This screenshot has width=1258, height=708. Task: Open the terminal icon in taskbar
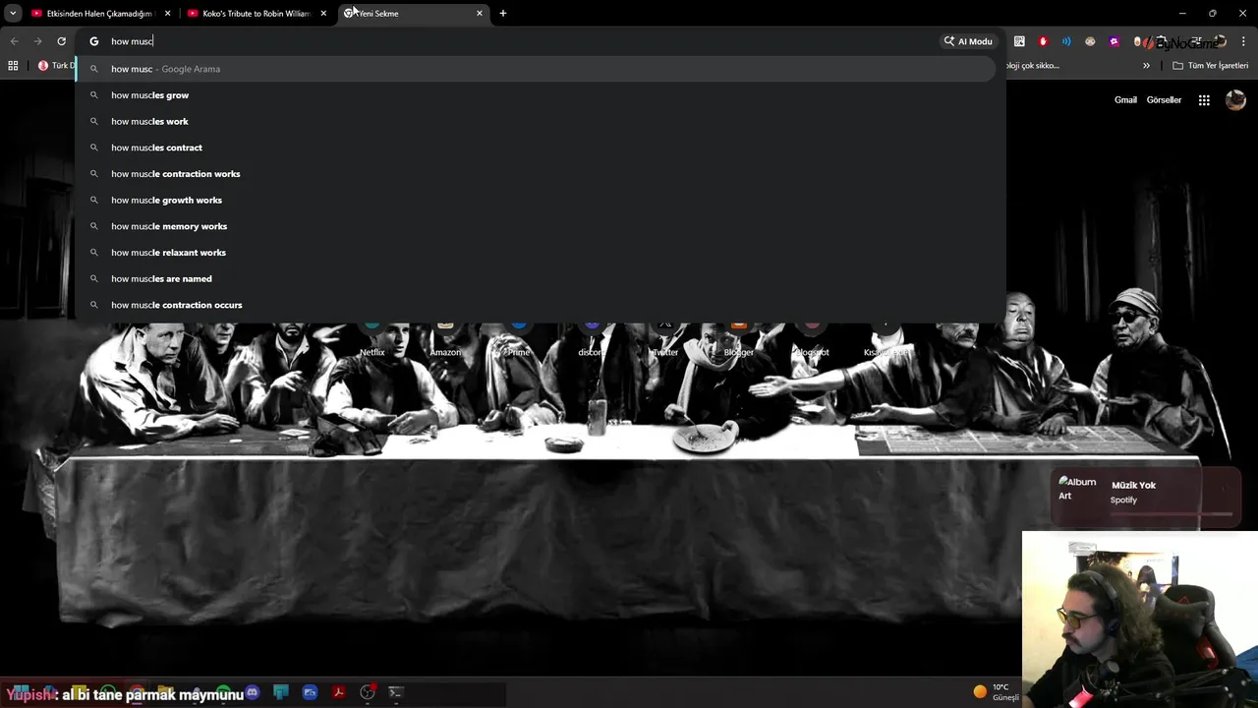click(396, 692)
